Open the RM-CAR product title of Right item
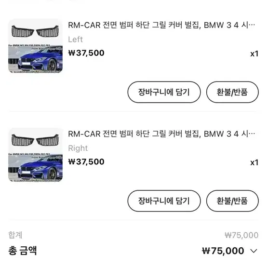 tap(161, 134)
